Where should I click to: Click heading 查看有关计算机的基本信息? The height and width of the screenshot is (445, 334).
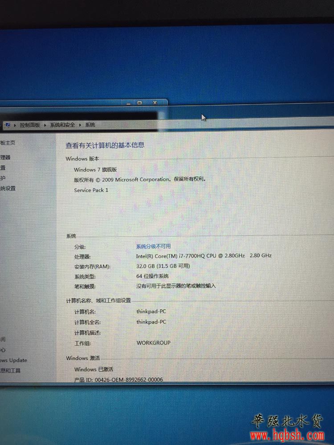[105, 146]
